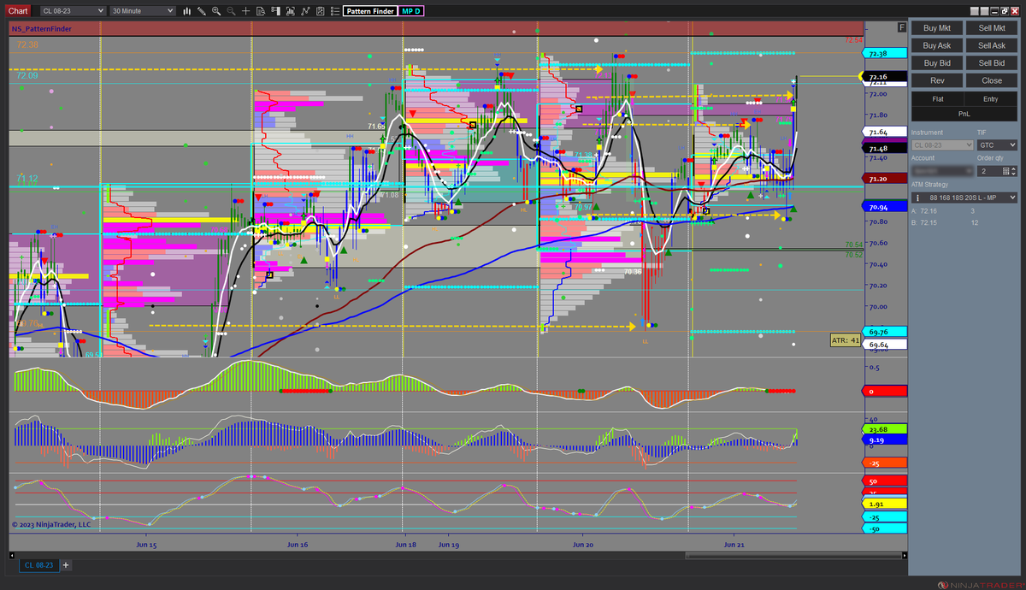1026x590 pixels.
Task: Open the chart properties list icon
Action: click(335, 11)
